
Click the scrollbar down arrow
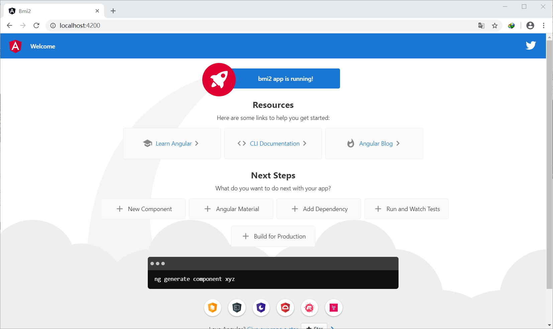[549, 325]
